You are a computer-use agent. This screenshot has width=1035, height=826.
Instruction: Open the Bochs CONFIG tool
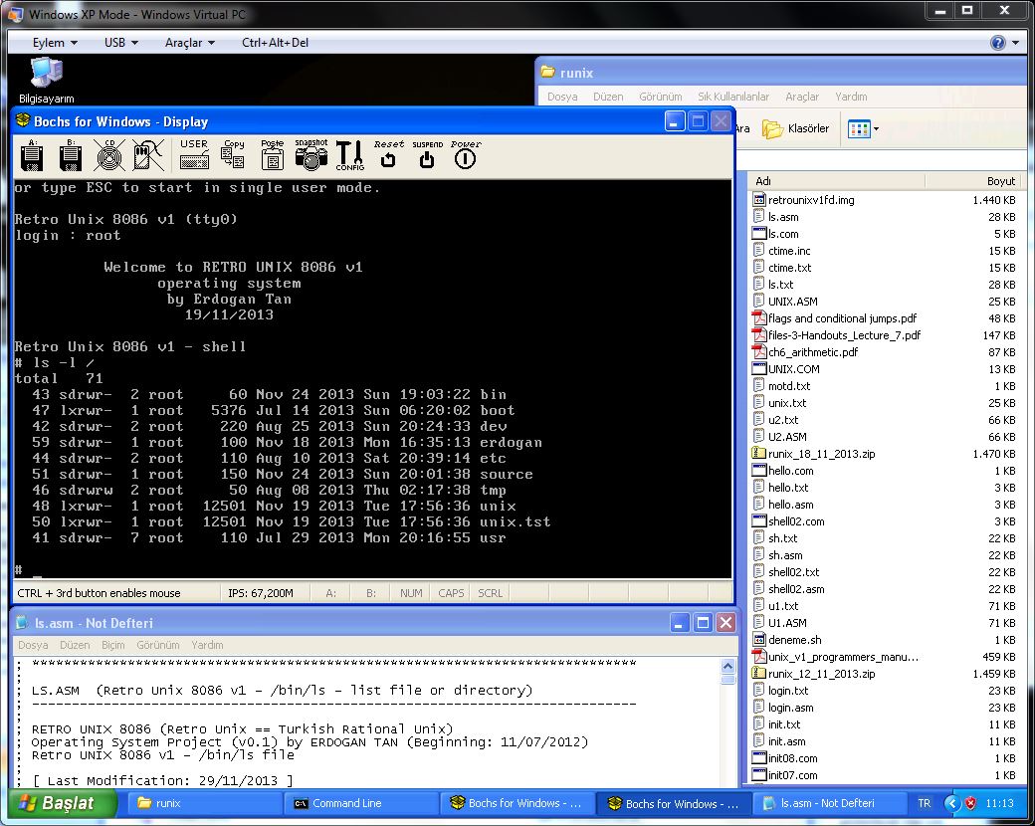click(x=350, y=156)
